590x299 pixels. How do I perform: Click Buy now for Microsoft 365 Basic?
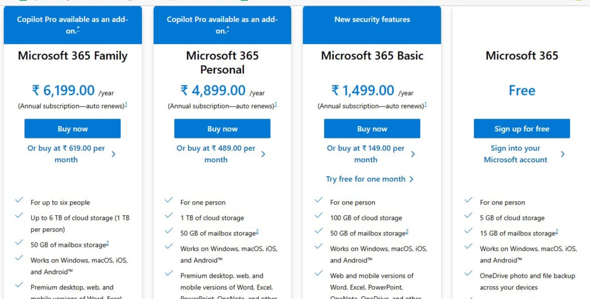tap(372, 129)
